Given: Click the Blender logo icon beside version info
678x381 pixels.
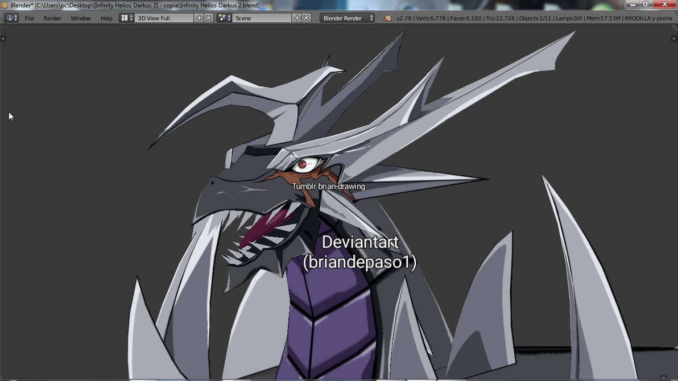Looking at the screenshot, I should [387, 18].
